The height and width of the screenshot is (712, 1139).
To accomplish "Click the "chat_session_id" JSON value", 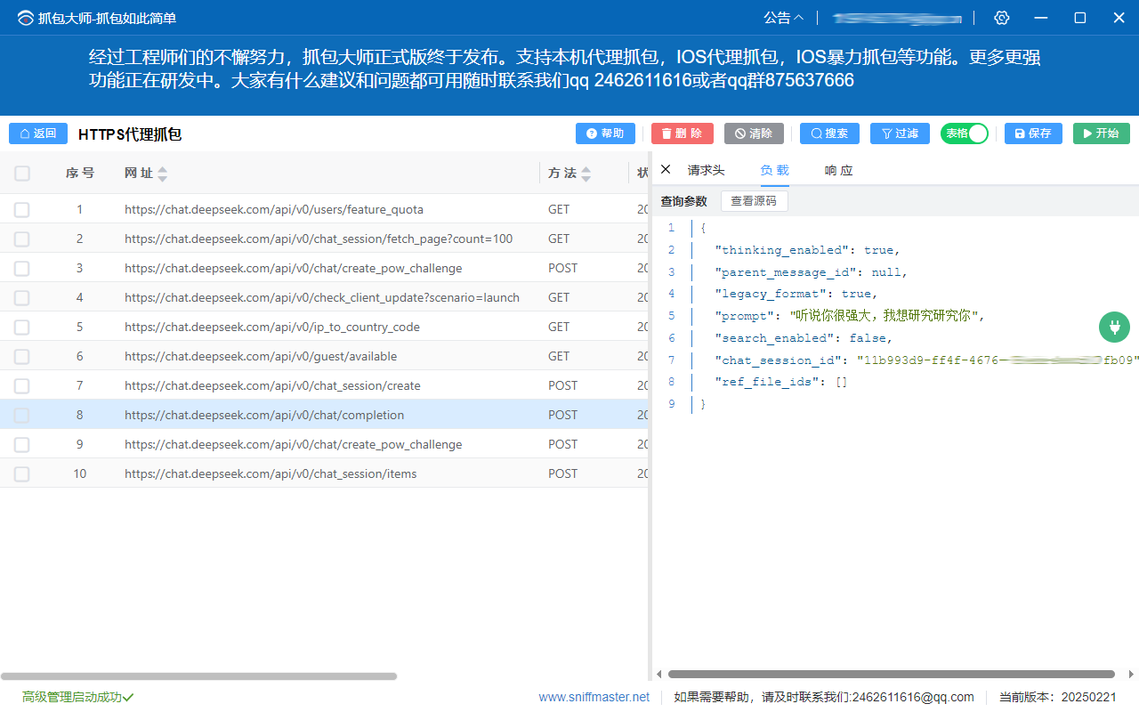I will tap(998, 360).
